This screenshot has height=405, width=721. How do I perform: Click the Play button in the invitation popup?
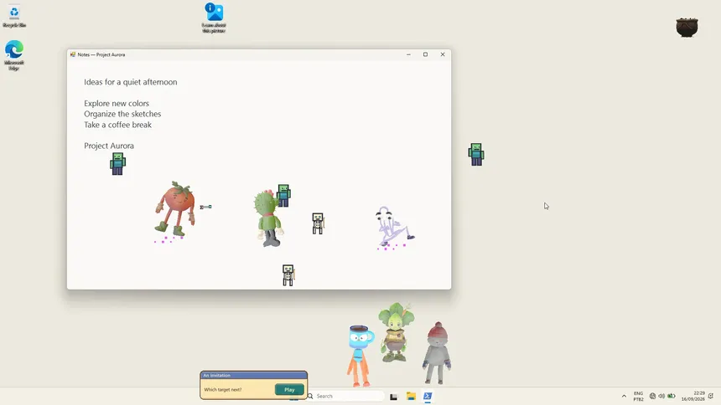coord(289,389)
